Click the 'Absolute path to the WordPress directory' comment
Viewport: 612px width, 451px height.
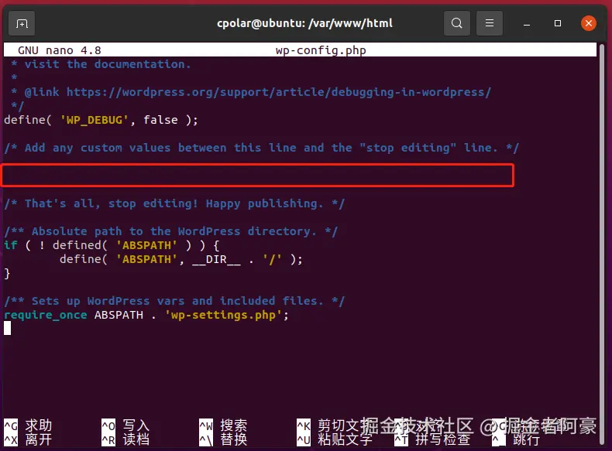170,231
